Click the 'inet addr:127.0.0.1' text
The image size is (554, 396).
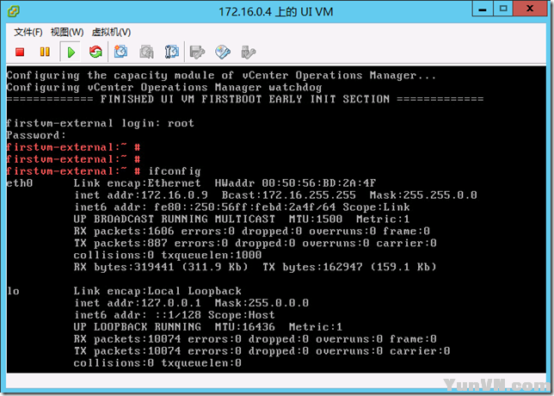pyautogui.click(x=138, y=303)
